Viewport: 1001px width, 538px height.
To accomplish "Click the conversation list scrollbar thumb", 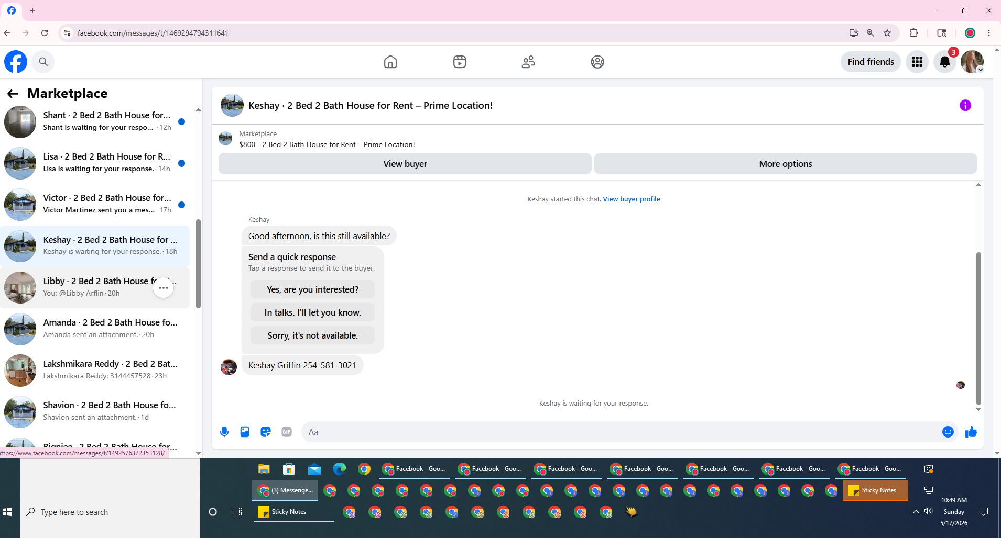I will click(x=198, y=264).
